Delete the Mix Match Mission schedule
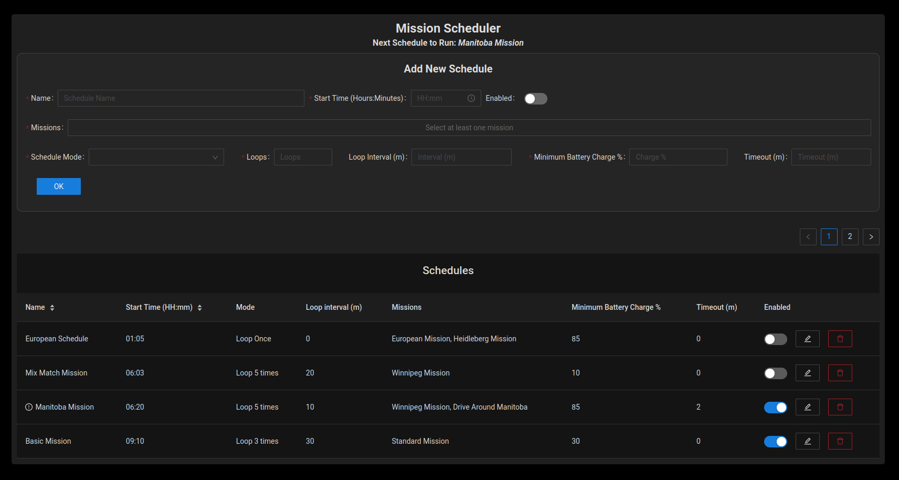Screen dimensions: 899x480 click(x=840, y=373)
